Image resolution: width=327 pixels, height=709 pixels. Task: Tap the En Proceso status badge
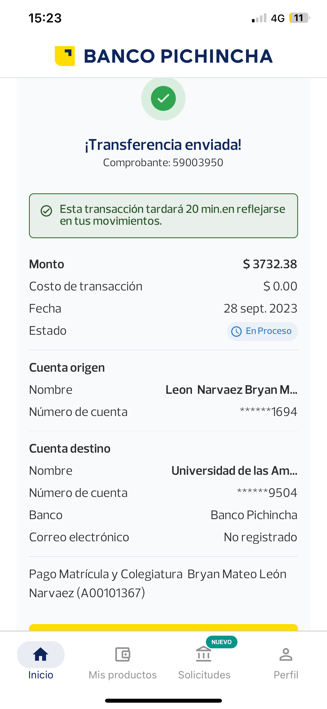pyautogui.click(x=262, y=331)
